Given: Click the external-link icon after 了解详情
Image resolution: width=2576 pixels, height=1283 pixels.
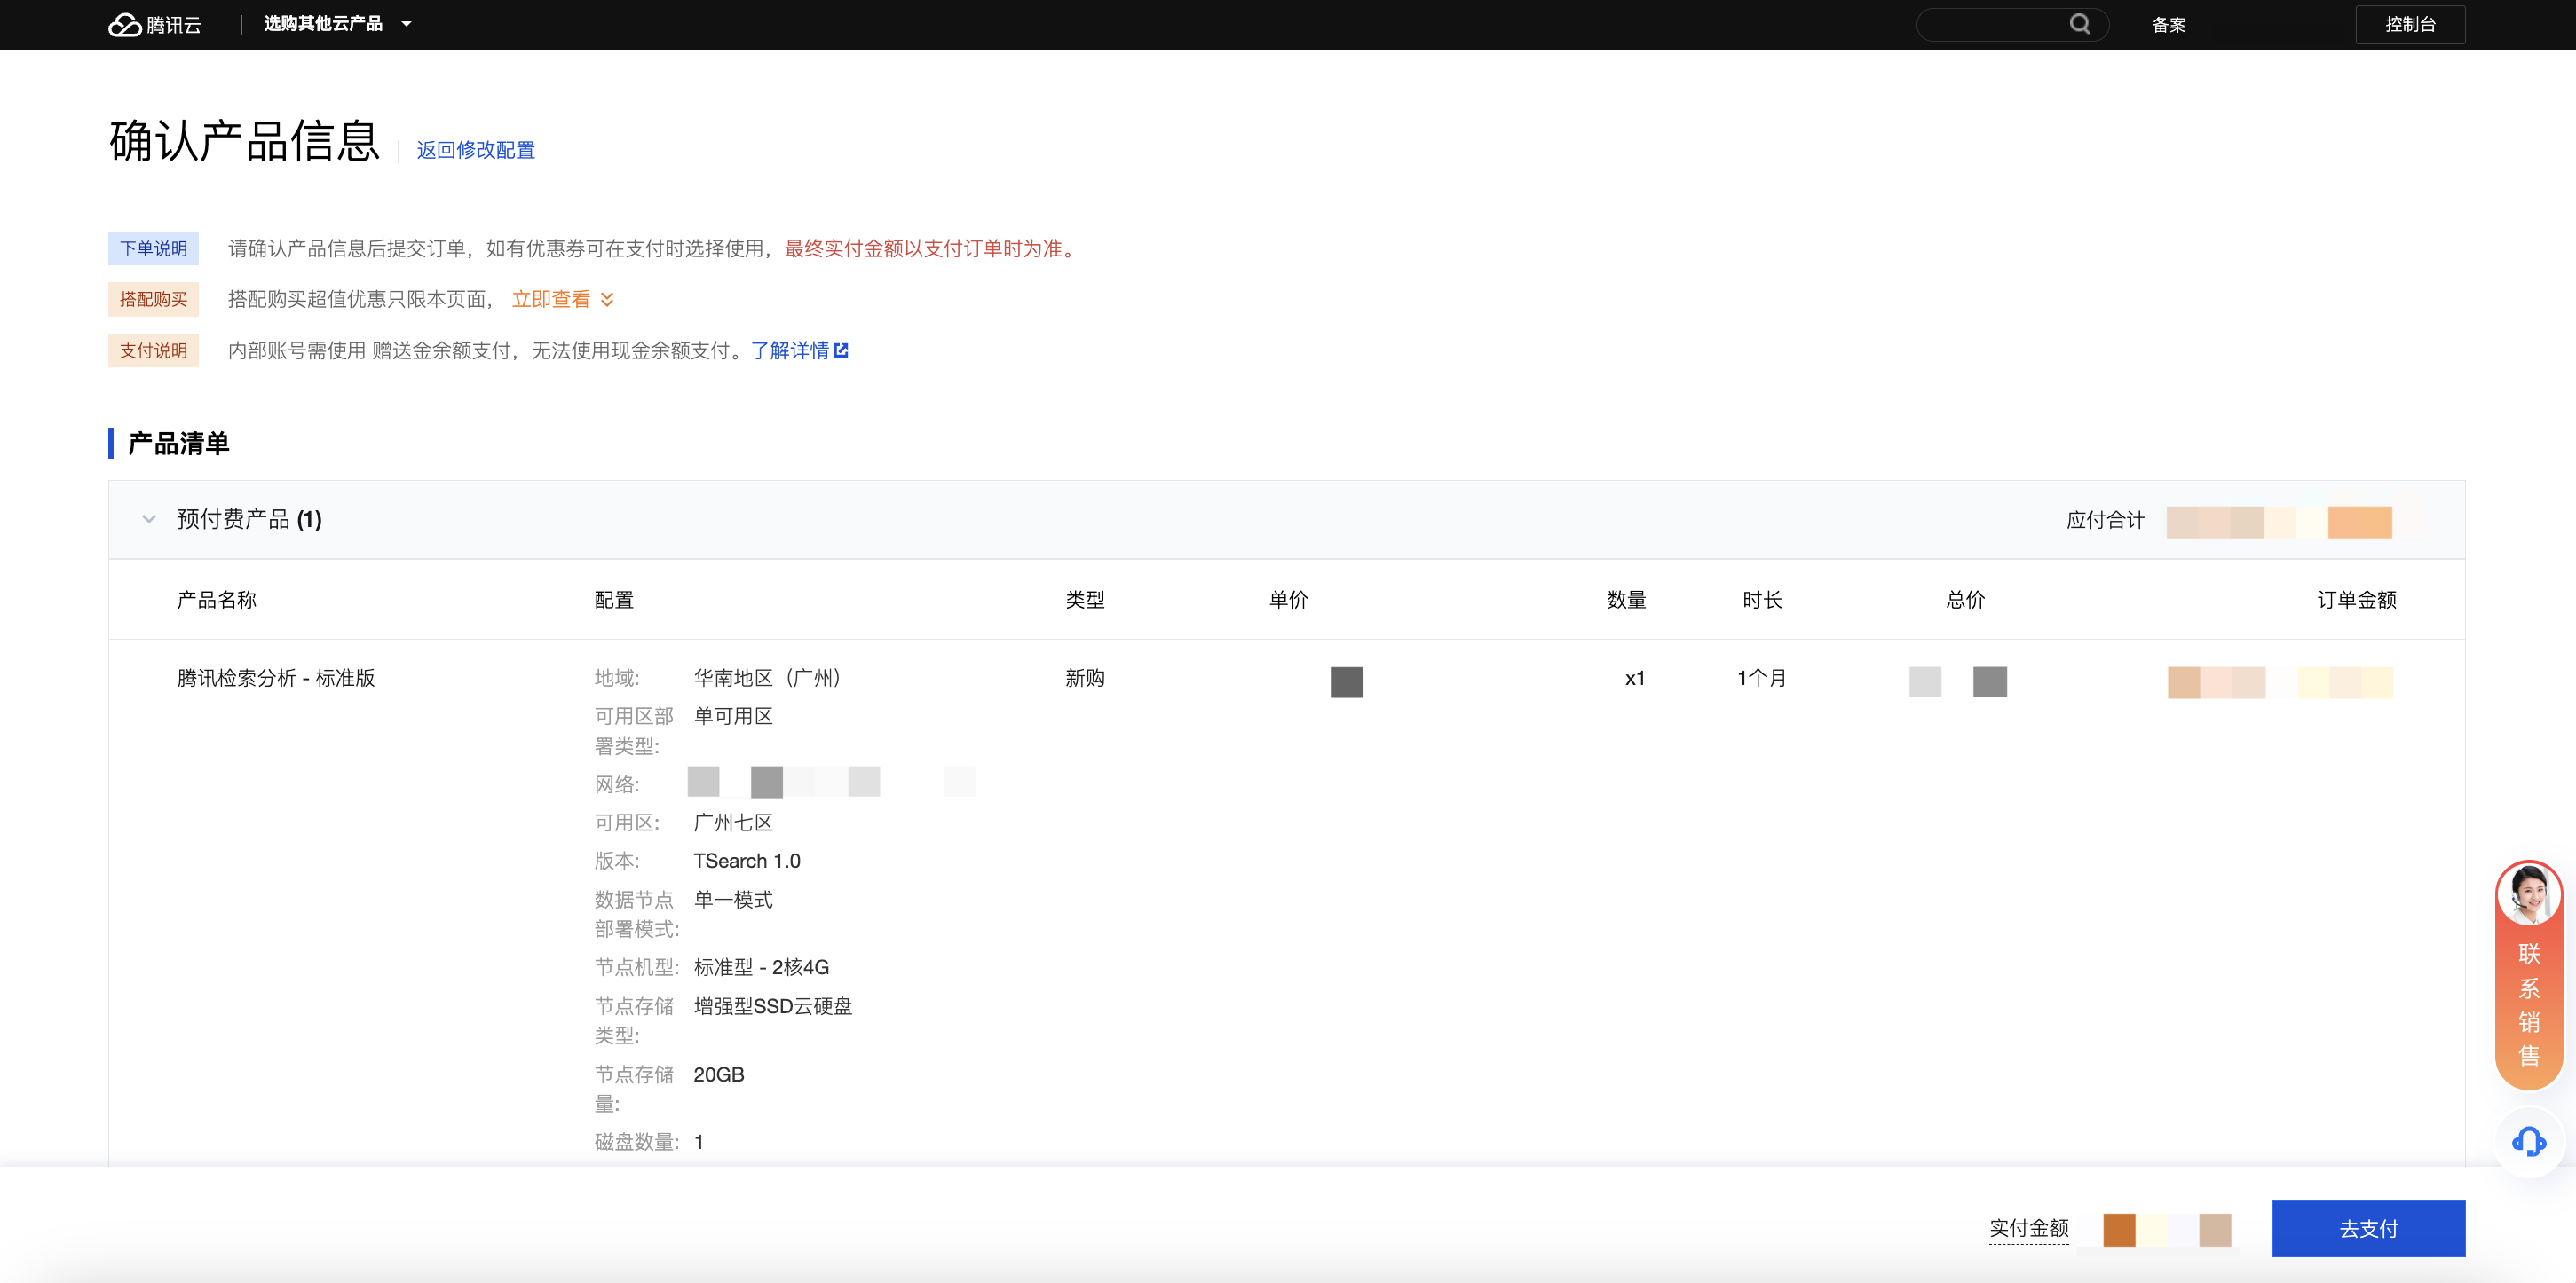Looking at the screenshot, I should pos(841,350).
